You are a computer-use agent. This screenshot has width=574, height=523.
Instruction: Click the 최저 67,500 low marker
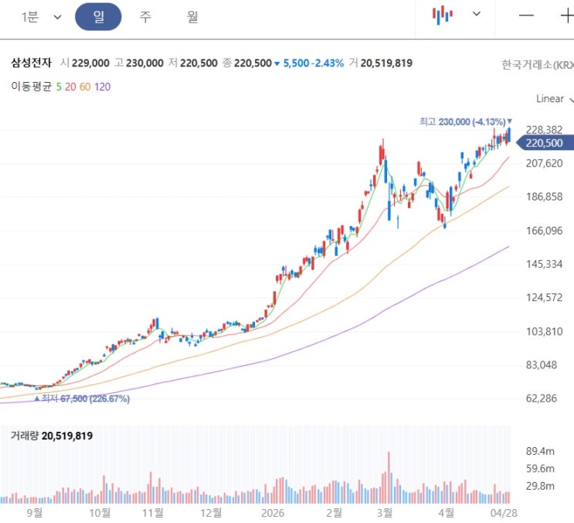82,398
